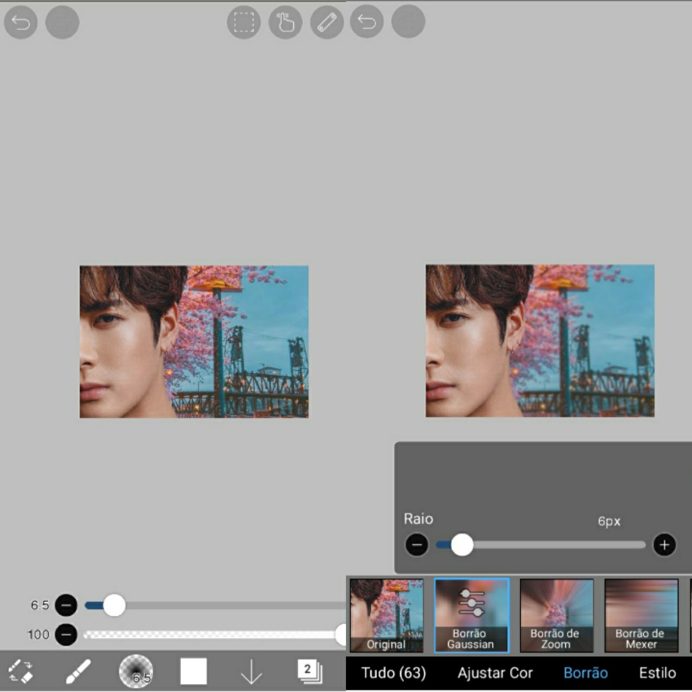The height and width of the screenshot is (692, 692).
Task: Tap the Raio label
Action: pos(418,519)
